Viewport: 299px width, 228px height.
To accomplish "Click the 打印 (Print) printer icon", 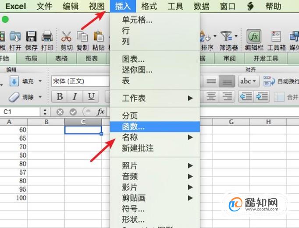I will point(47,36).
